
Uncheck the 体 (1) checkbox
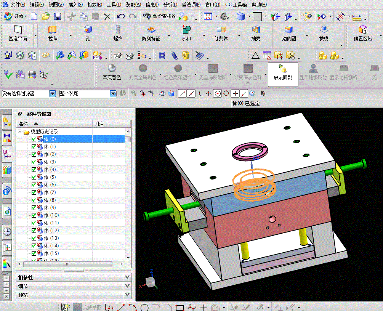click(34, 147)
